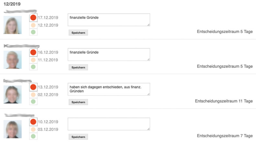The width and height of the screenshot is (256, 143).
Task: Select red status for 16.12.2019 entry
Action: click(33, 52)
